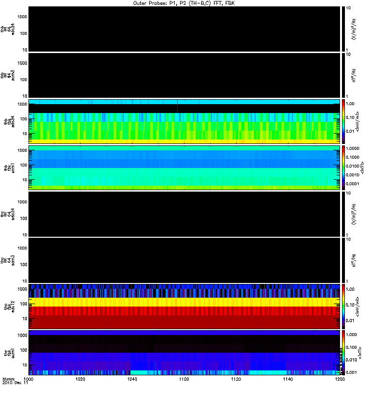Screen dimensions: 368x393
Task: Select the "thc fbk scm1" panel label
Action: [9, 353]
